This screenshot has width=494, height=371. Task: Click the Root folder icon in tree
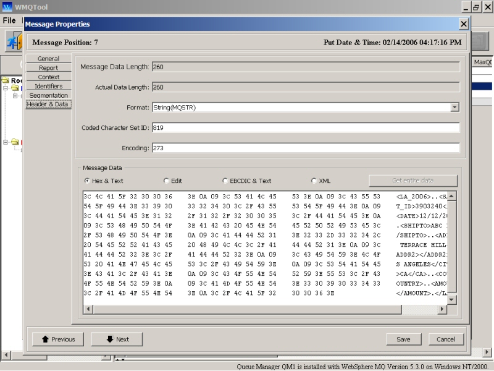point(6,80)
